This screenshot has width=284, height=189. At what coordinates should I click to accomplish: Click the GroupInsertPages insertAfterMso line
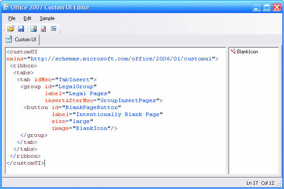(104, 100)
